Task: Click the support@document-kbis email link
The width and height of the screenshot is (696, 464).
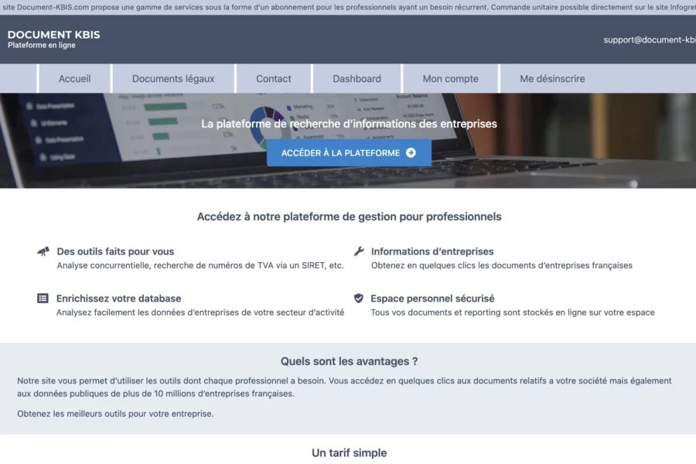Action: point(650,40)
